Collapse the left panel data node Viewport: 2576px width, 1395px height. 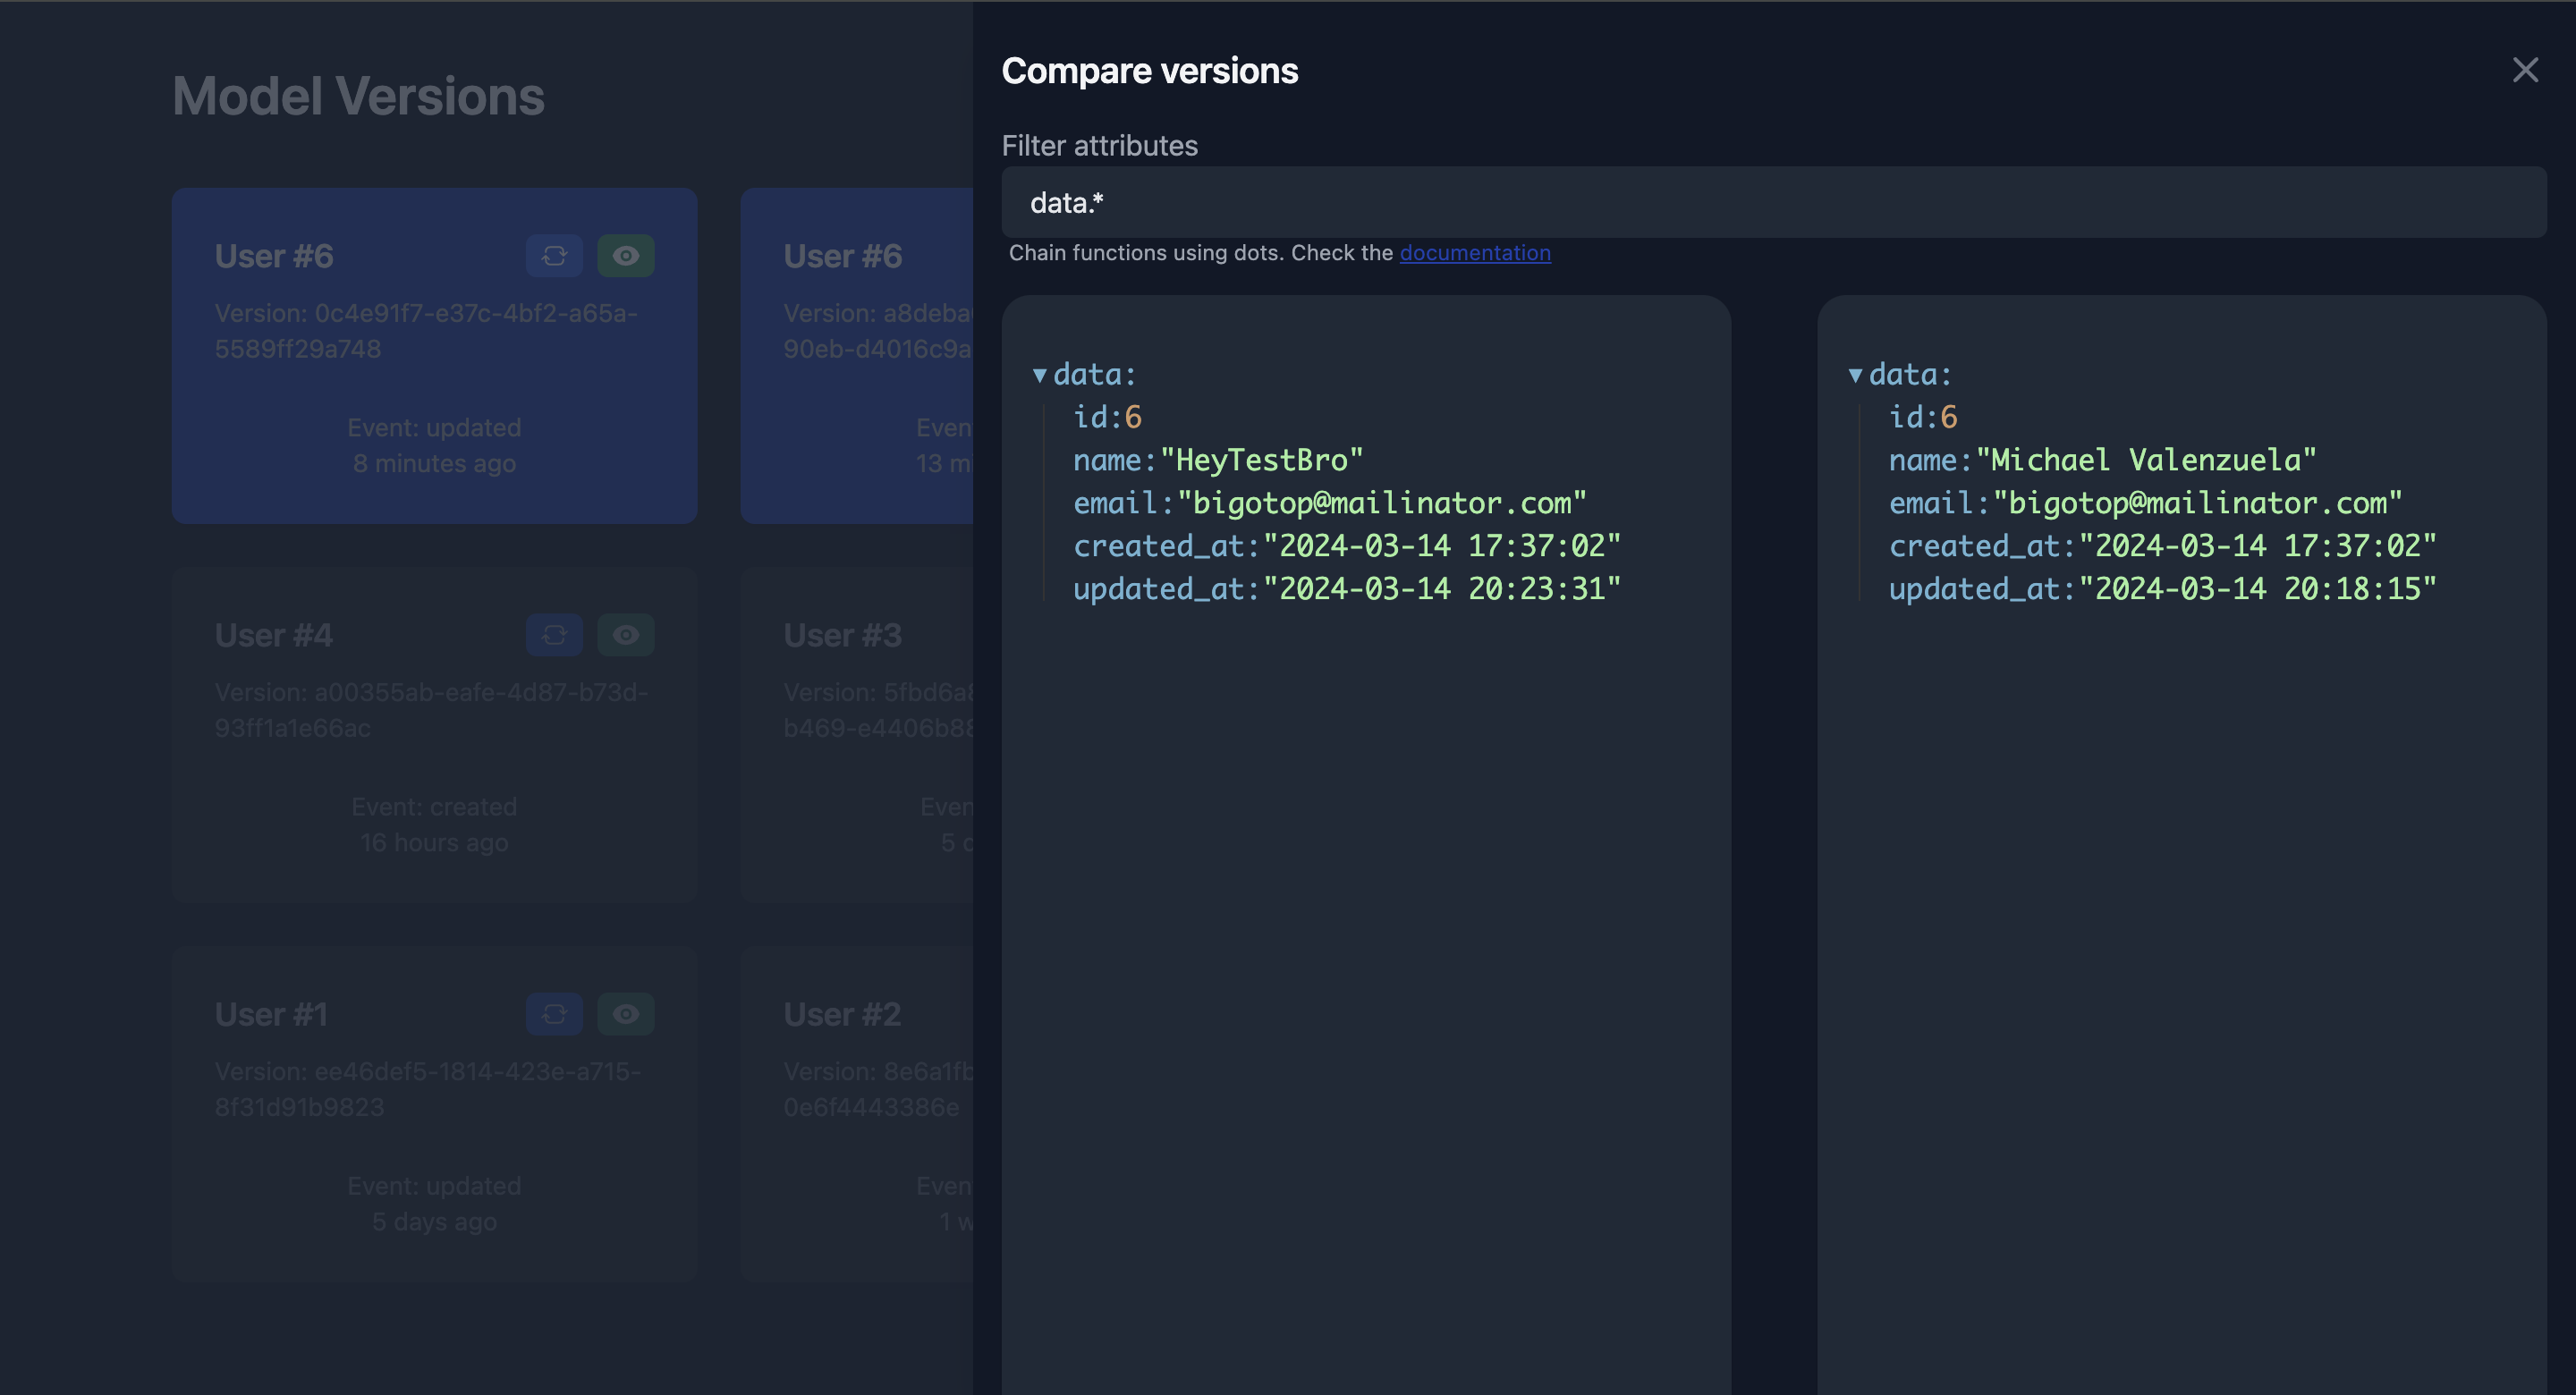[x=1040, y=375]
